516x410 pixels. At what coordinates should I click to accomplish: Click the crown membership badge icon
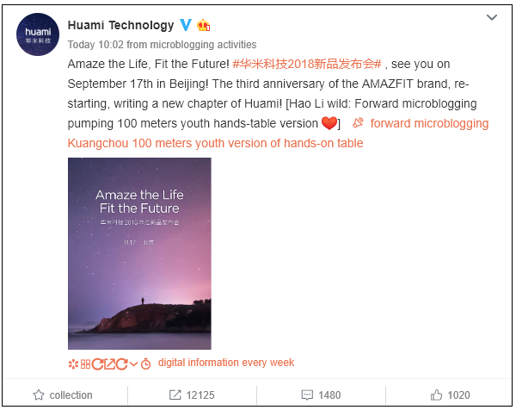[x=203, y=25]
